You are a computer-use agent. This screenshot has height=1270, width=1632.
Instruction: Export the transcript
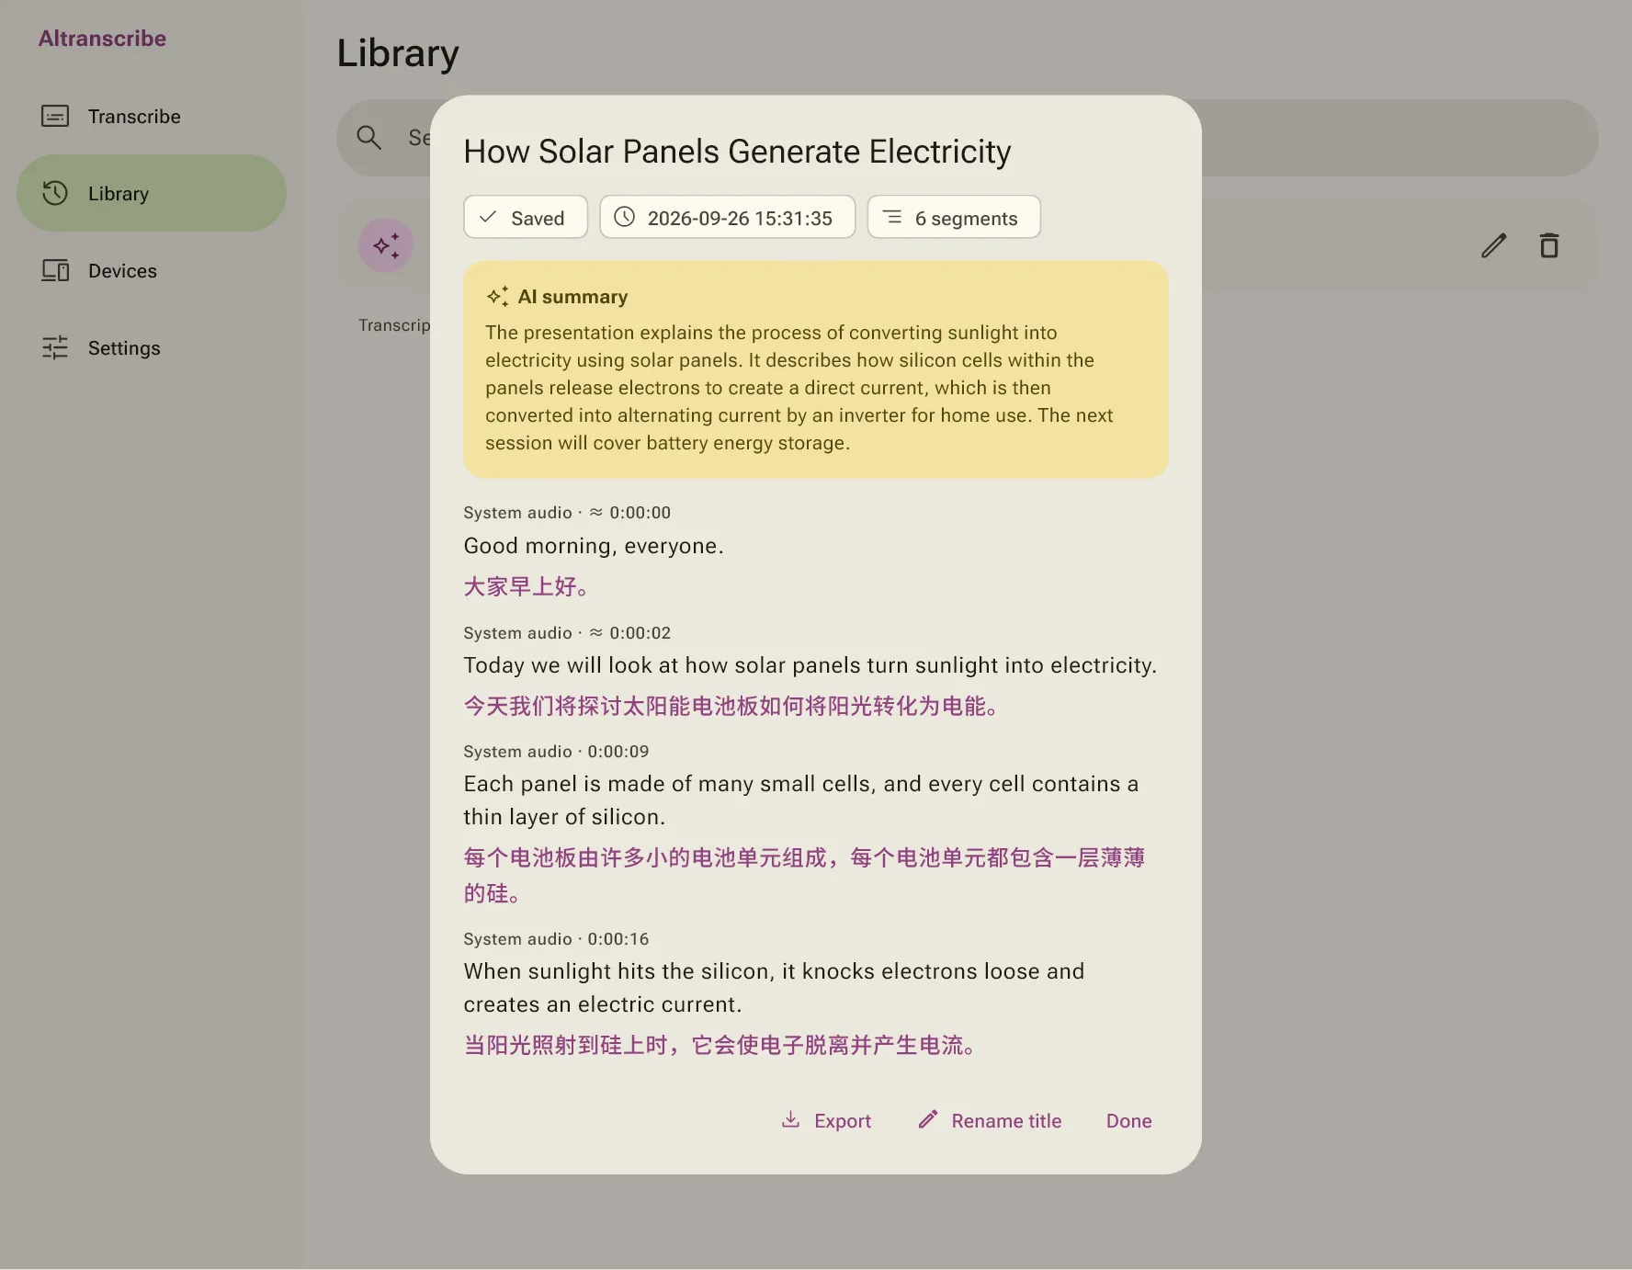(826, 1120)
